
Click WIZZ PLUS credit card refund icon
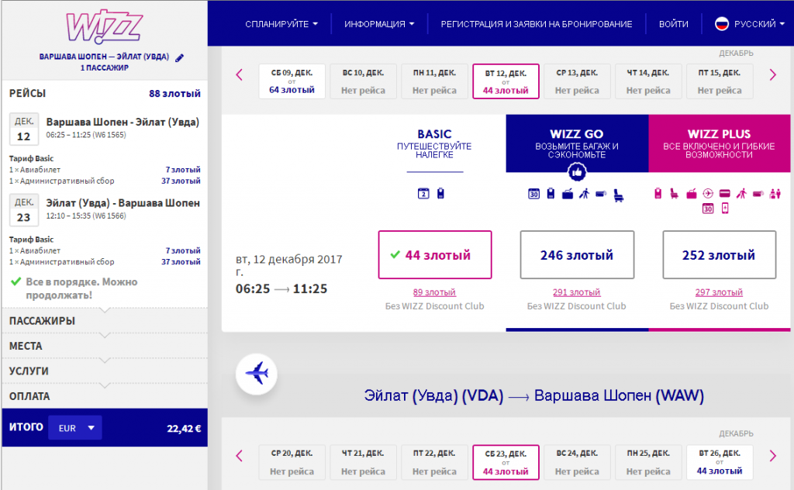725,193
